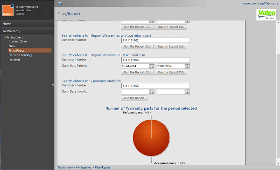Click the vs-submitteruser1 username text
The height and width of the screenshot is (170, 280).
click(x=27, y=7)
